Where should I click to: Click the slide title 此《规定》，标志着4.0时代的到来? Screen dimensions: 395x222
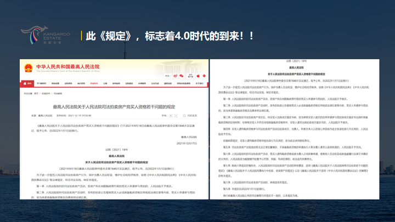pos(170,36)
